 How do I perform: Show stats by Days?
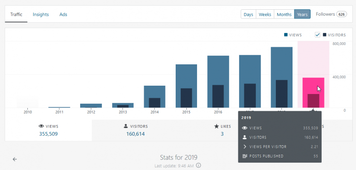[248, 14]
